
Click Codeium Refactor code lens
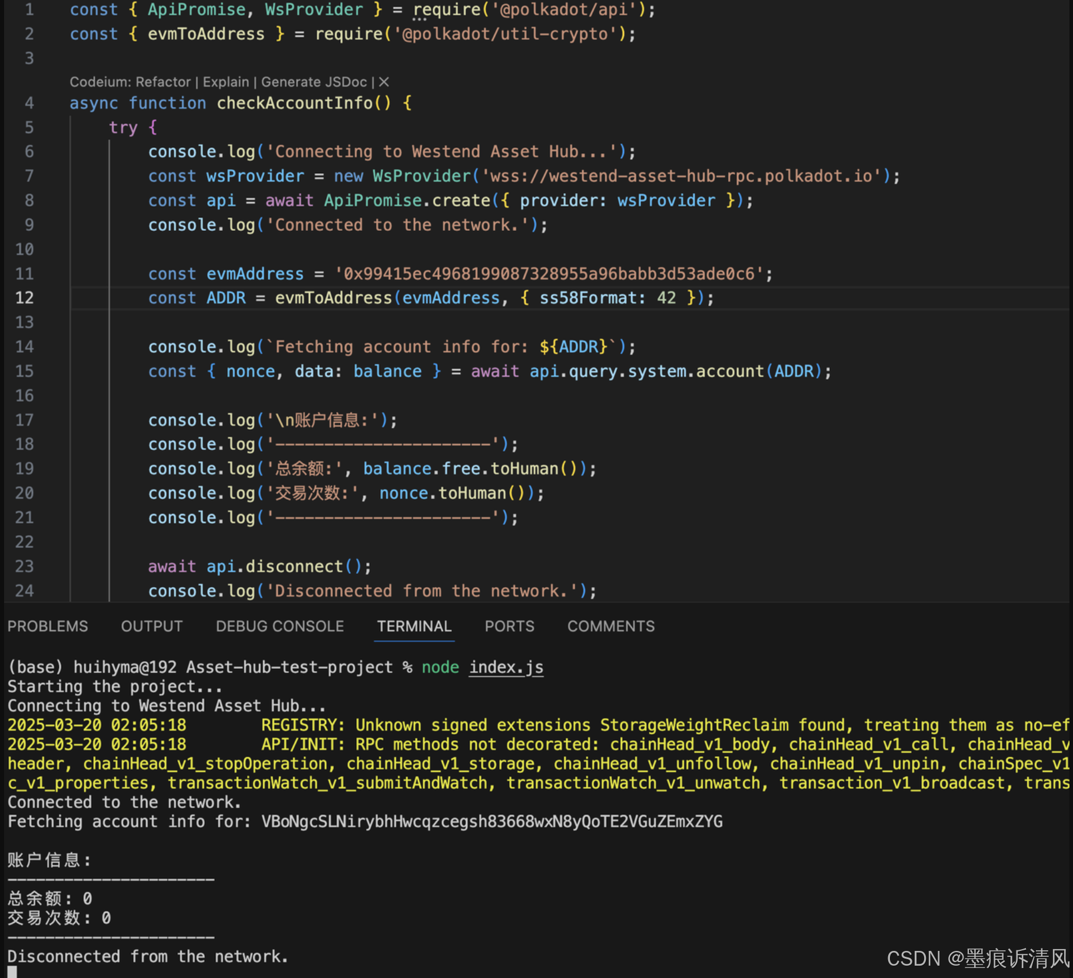click(x=163, y=82)
